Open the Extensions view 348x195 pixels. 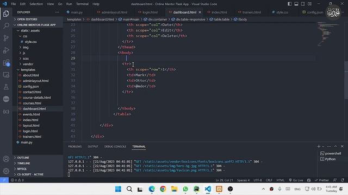(6, 63)
